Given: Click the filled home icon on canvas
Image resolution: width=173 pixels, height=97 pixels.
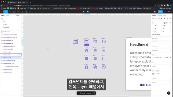Looking at the screenshot, I should point(86,50).
